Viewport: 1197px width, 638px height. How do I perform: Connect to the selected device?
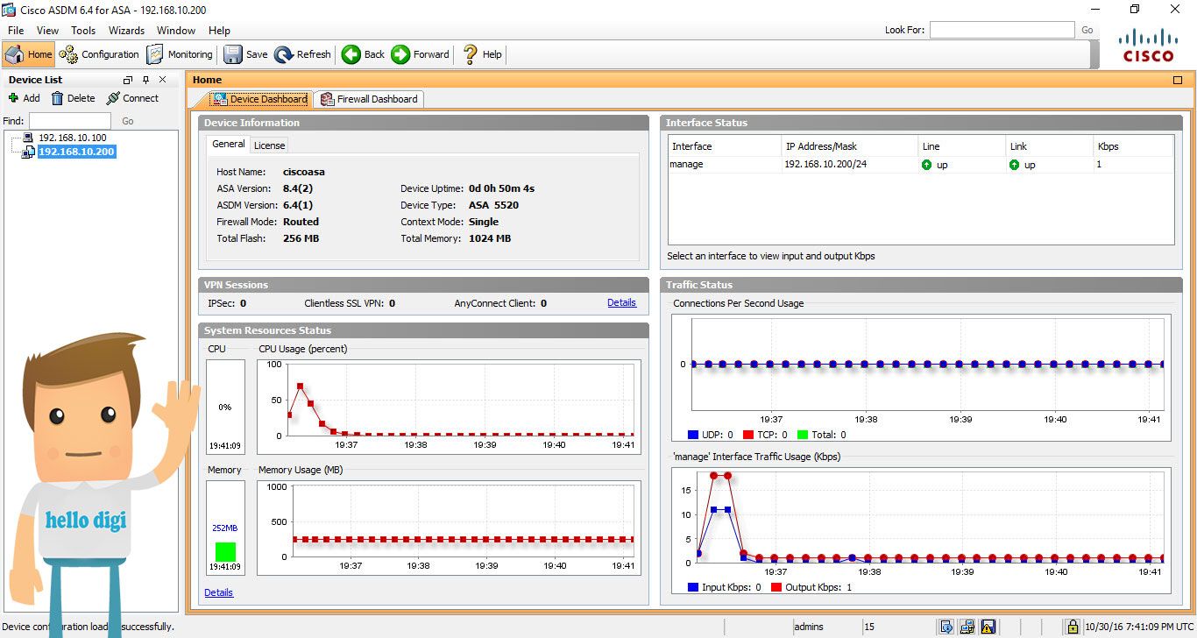tap(133, 98)
